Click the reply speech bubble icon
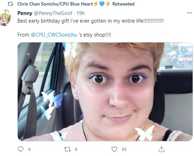This screenshot has width=194, height=156. pos(20,149)
